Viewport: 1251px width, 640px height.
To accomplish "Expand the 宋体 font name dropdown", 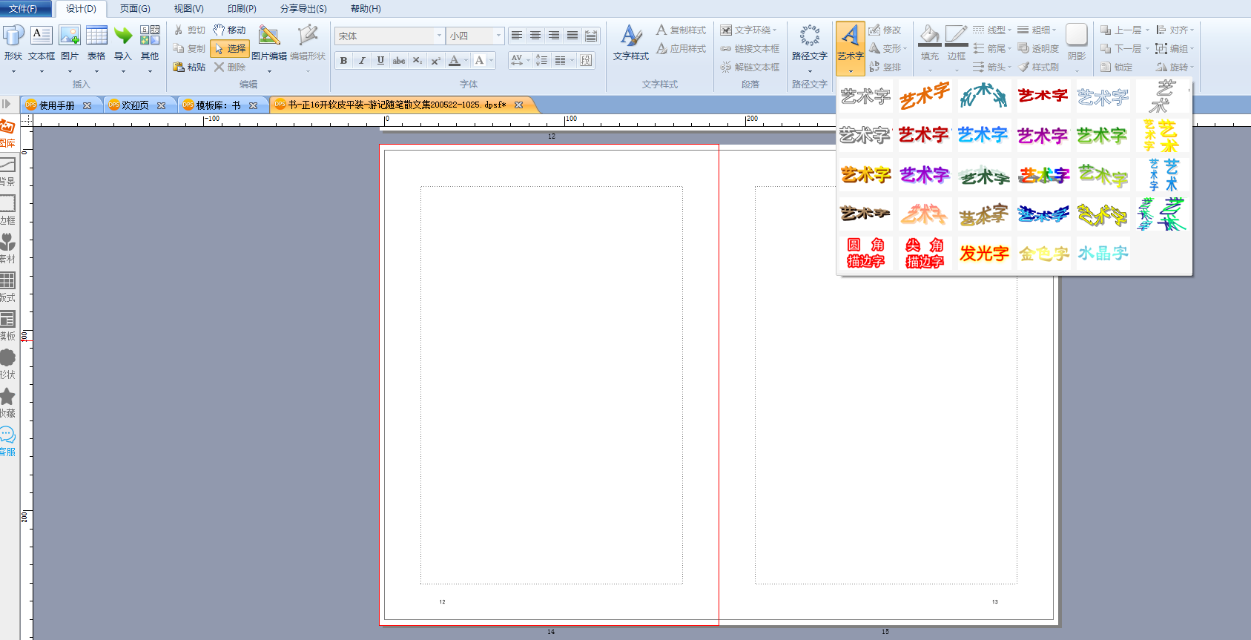I will [439, 36].
